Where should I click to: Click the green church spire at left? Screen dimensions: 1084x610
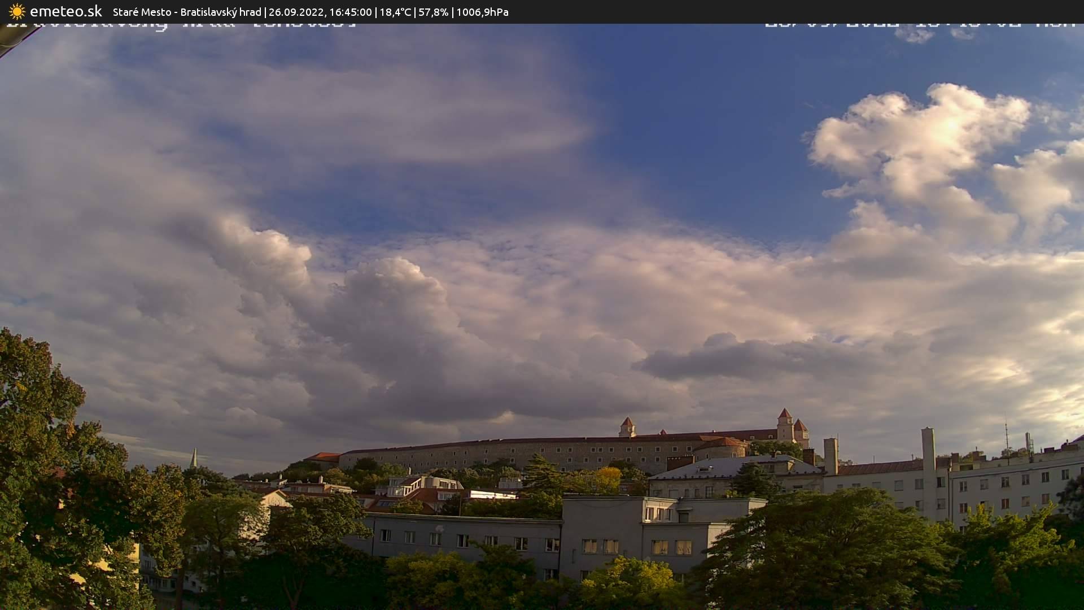point(194,458)
